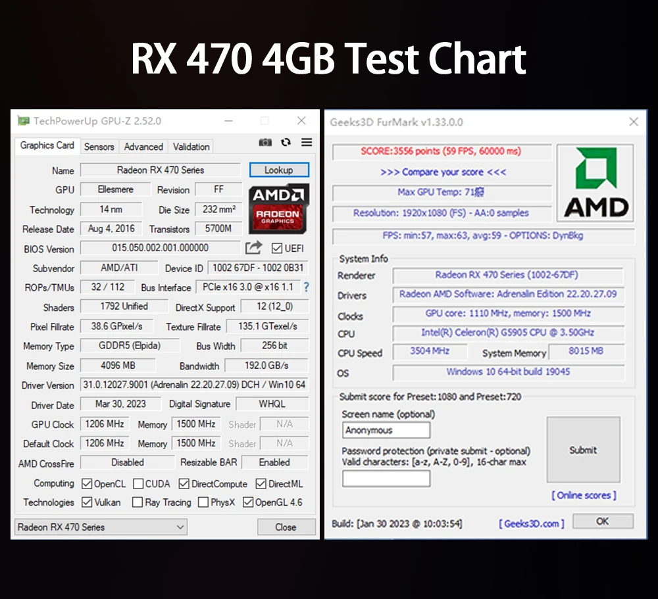658x599 pixels.
Task: Take a GPU-Z screenshot with camera icon
Action: [265, 142]
